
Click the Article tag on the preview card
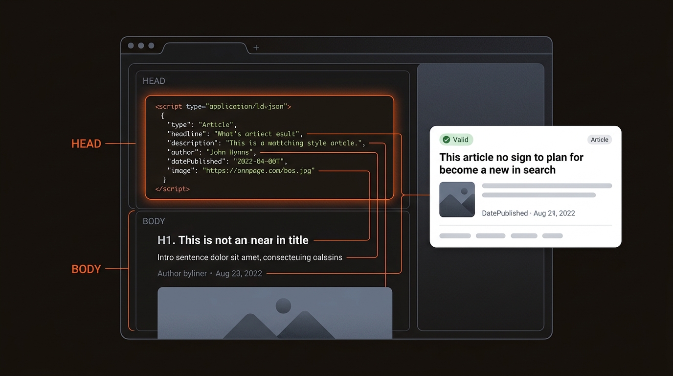(x=599, y=140)
